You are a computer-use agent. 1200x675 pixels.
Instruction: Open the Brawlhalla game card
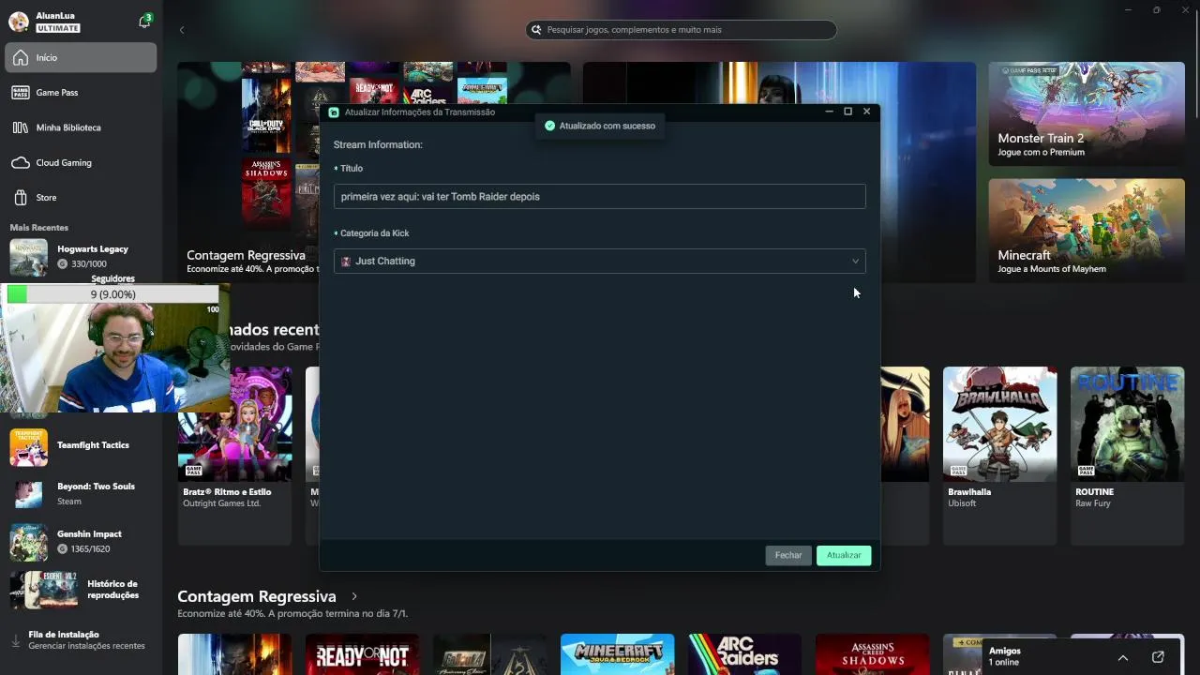(x=999, y=456)
